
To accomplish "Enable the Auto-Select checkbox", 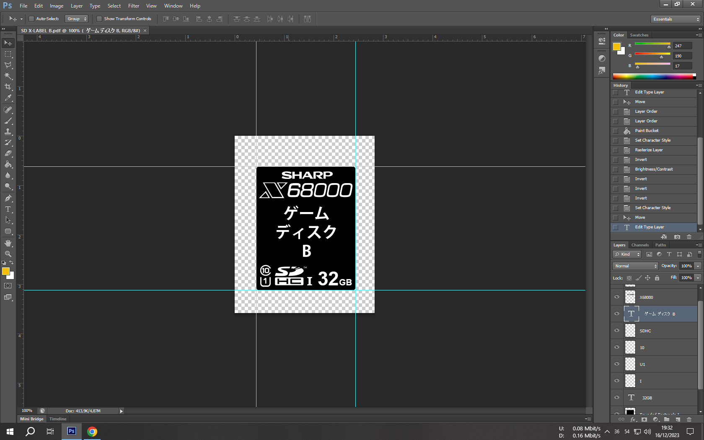I will click(x=31, y=19).
